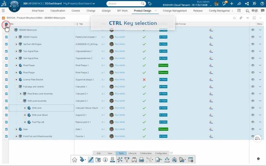Open the Change Management dashboard tab
Image resolution: width=266 pixels, height=166 pixels.
[175, 11]
